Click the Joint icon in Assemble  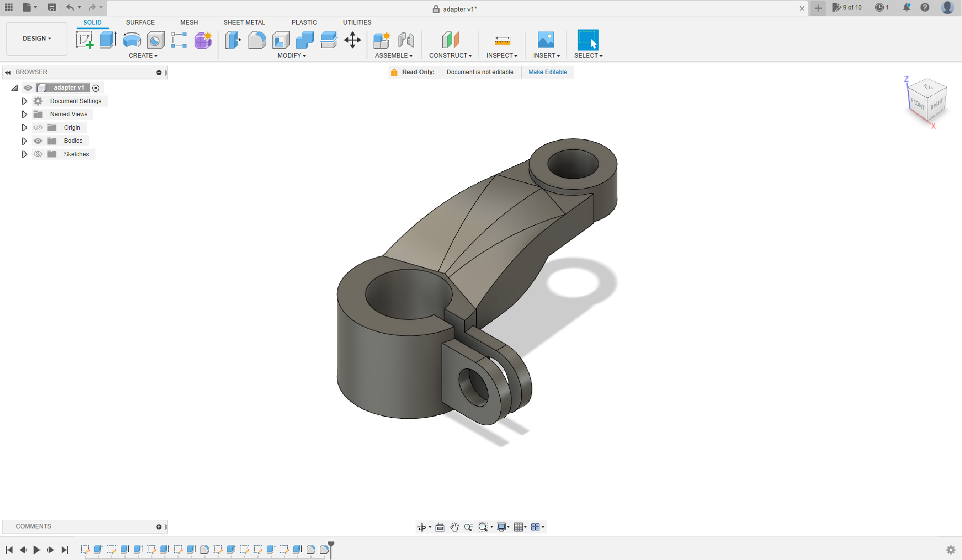[406, 40]
